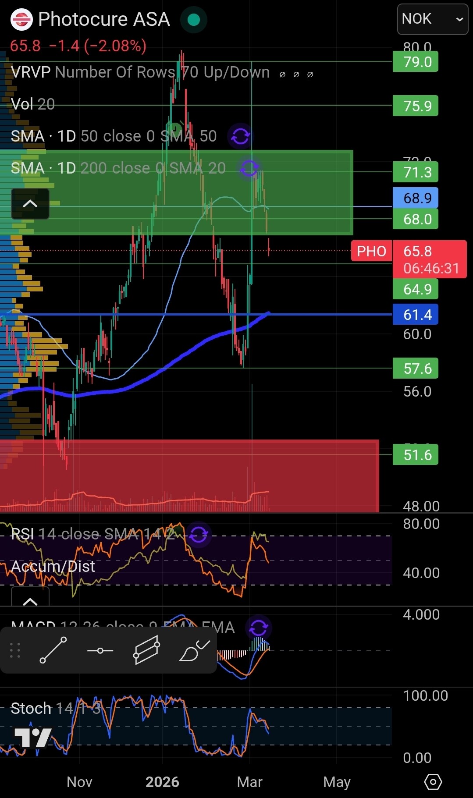Tap the drawing toolbar drag handle

tap(15, 650)
